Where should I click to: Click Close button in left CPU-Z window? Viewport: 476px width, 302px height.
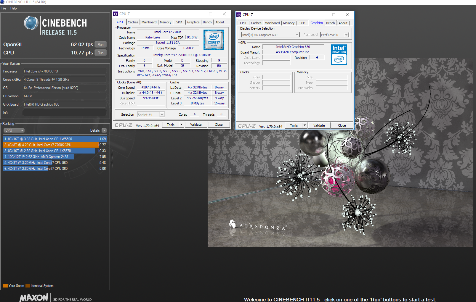[219, 125]
